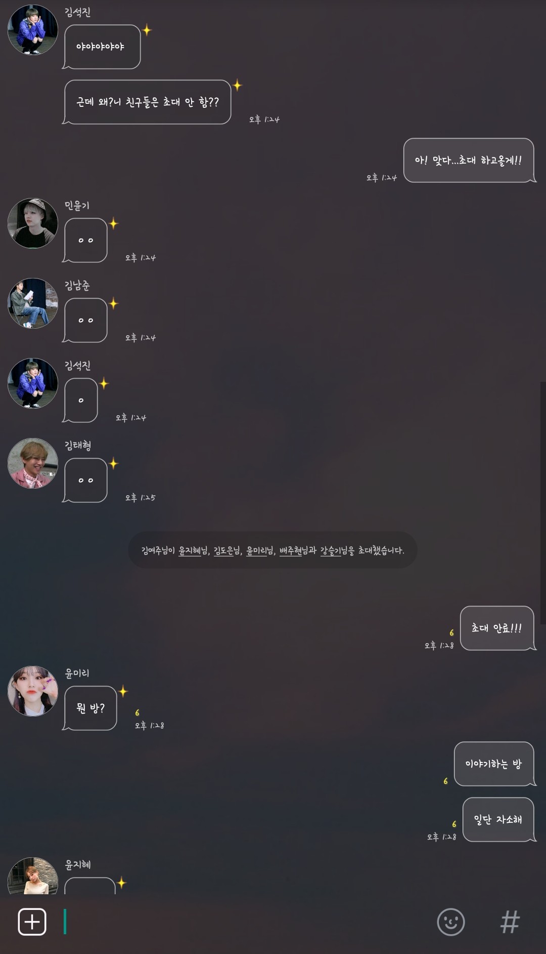Tap invited member link 윤지혜님
The image size is (546, 954).
(193, 550)
